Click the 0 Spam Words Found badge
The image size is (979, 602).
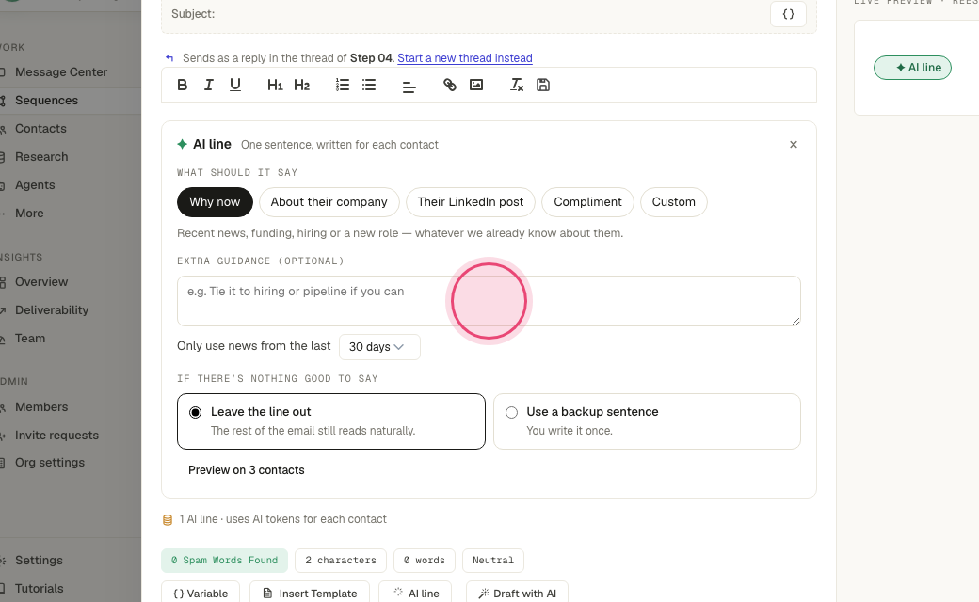(225, 561)
